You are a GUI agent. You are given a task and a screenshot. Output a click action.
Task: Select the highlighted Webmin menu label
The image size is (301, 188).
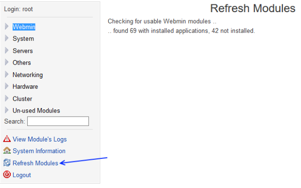(24, 27)
